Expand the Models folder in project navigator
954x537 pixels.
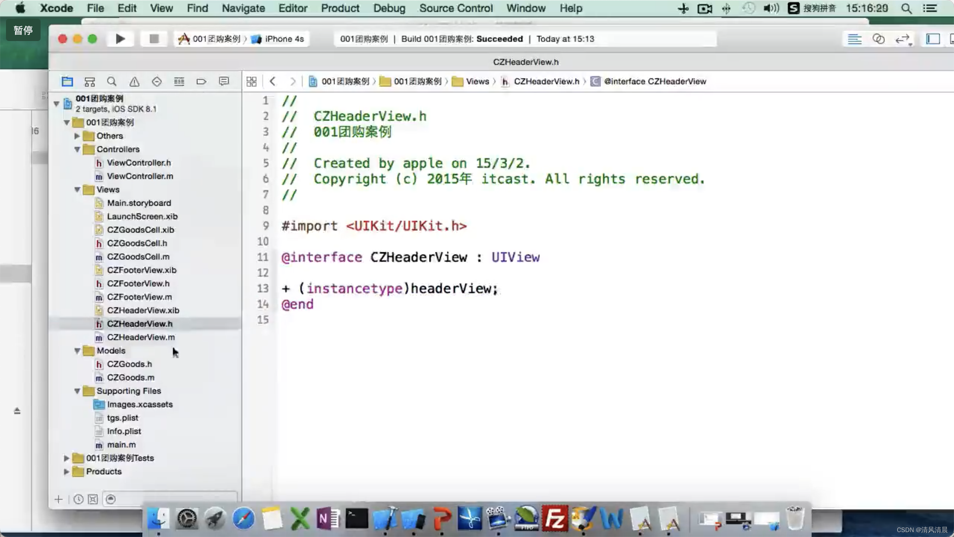(x=77, y=351)
